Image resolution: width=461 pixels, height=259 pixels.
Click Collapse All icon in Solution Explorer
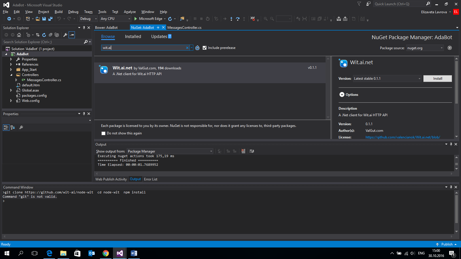[50, 35]
